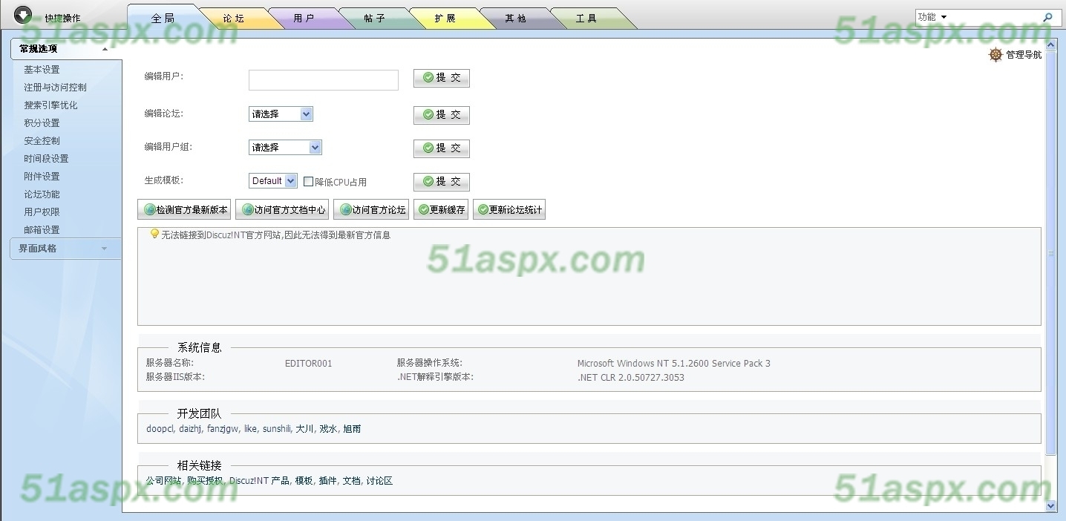Open the 编辑论坛 dropdown

point(281,114)
